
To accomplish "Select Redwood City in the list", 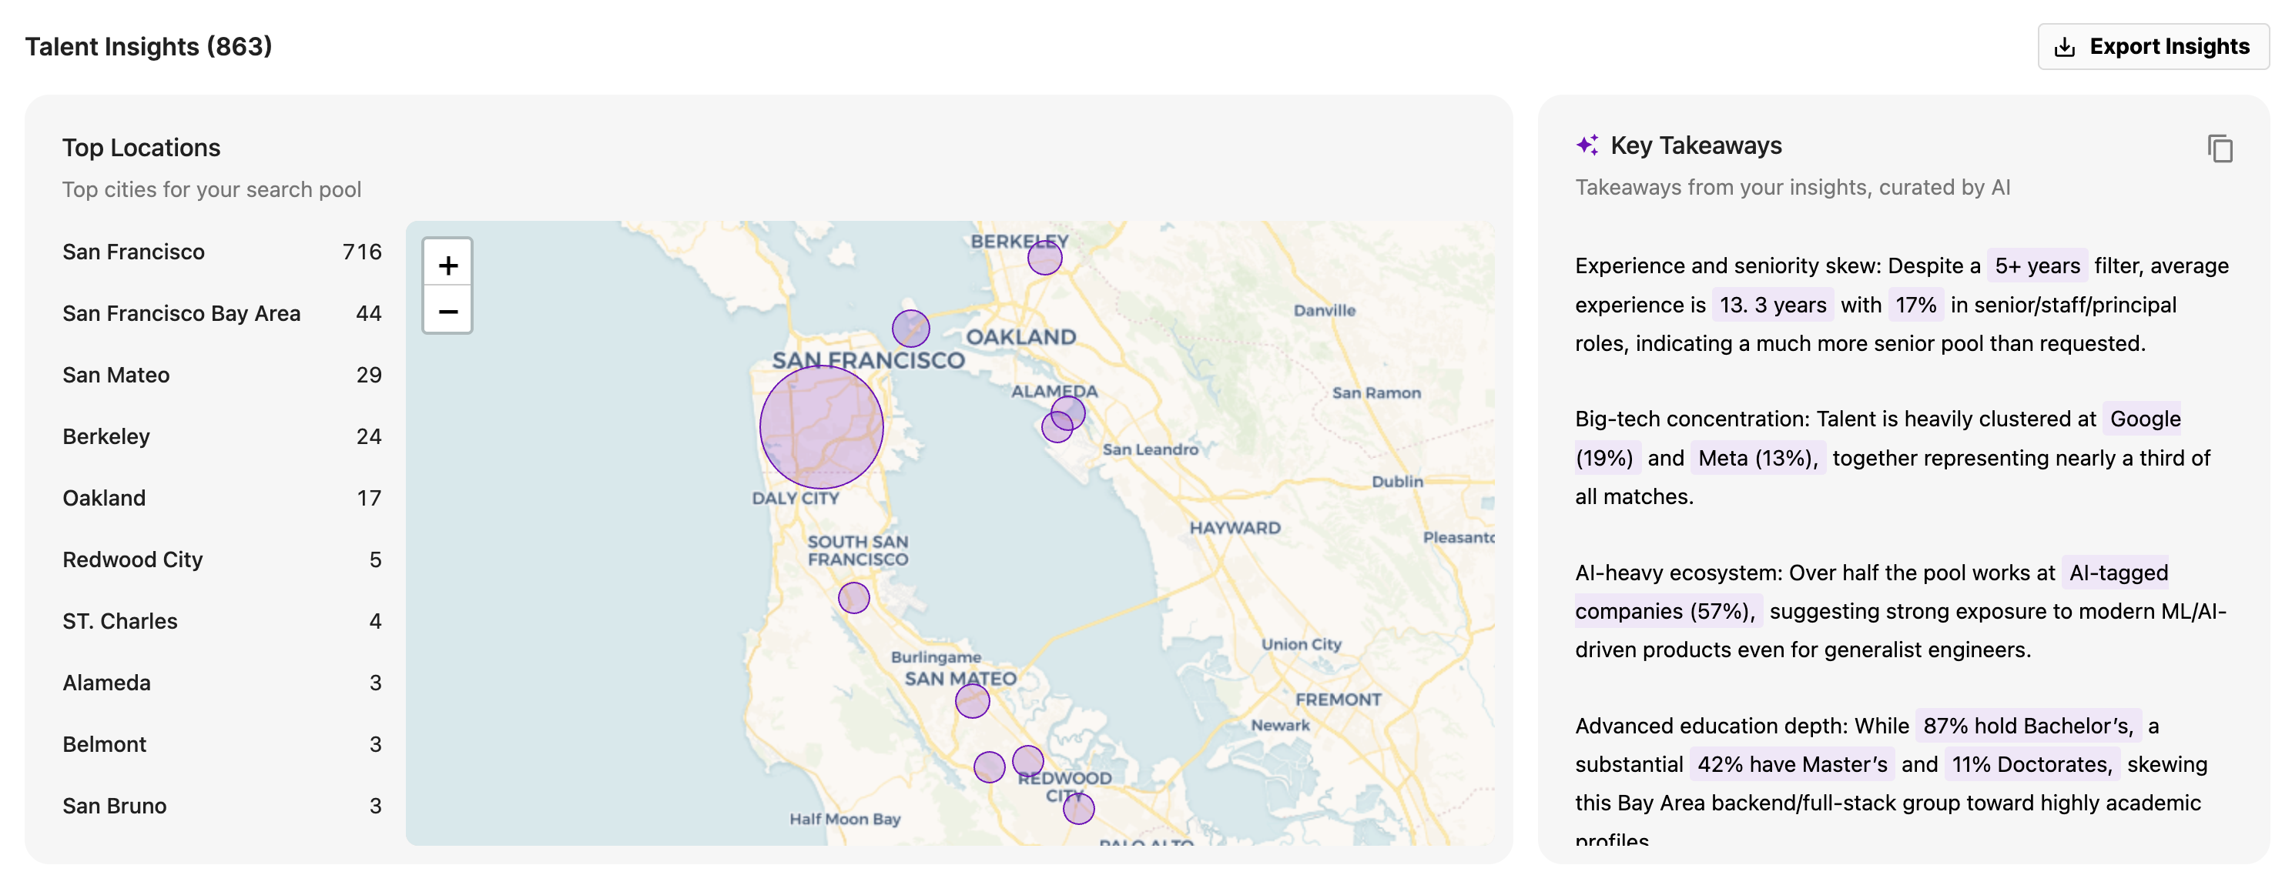I will pos(222,559).
